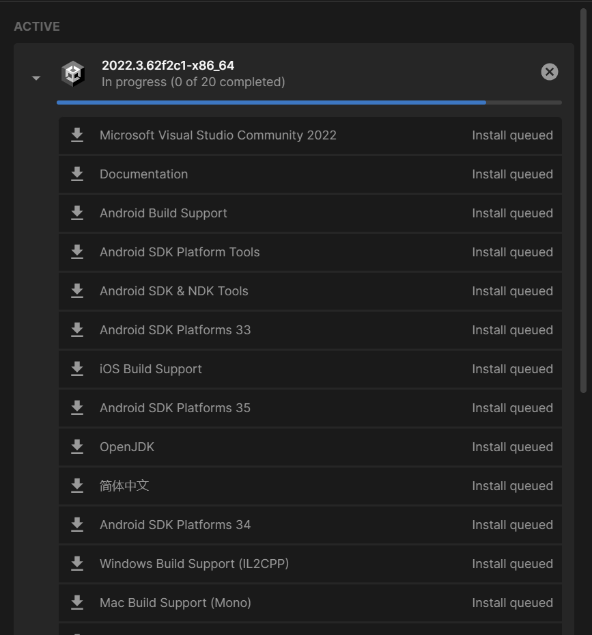
Task: Select the Mac Build Support (Mono) label
Action: [x=175, y=603]
